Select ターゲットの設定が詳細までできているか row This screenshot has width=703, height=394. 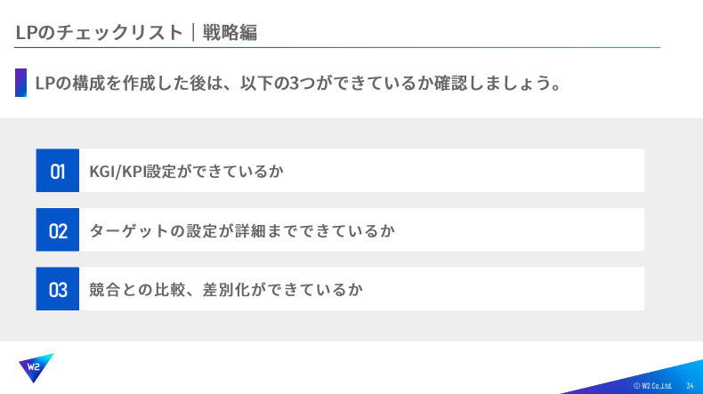340,229
